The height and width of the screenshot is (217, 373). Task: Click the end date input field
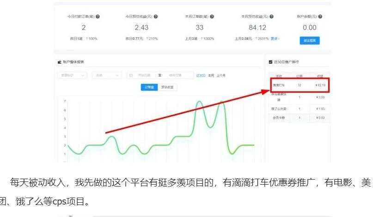tap(176, 75)
